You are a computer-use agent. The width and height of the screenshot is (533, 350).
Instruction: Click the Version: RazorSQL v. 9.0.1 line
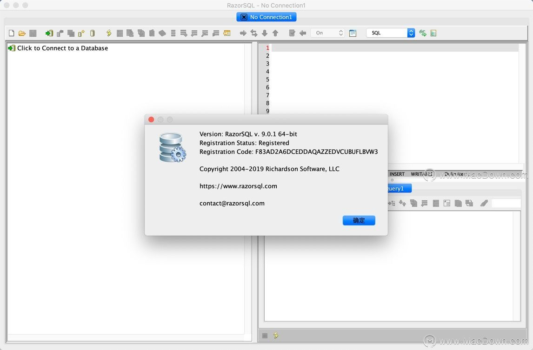click(x=248, y=134)
